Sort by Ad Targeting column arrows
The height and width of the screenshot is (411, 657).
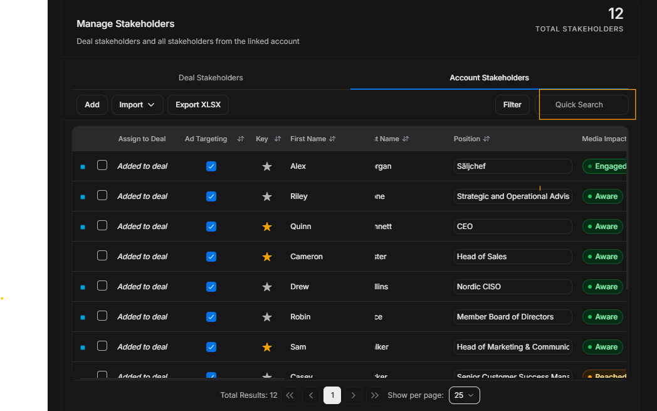click(241, 139)
